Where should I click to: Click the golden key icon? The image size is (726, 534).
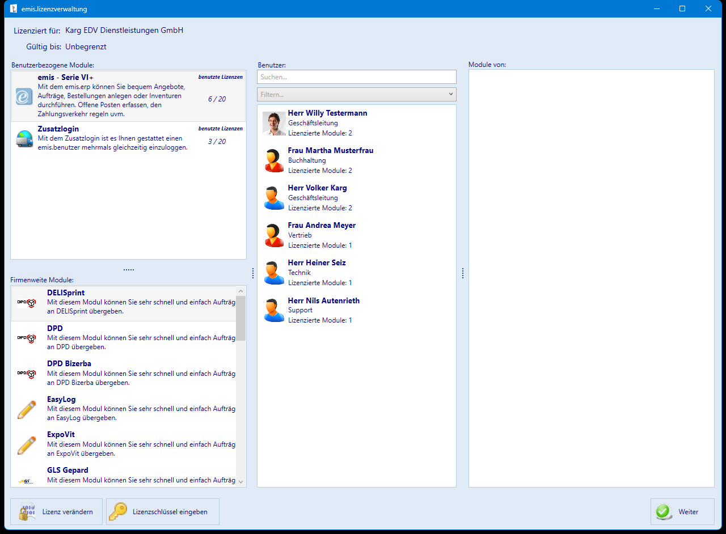point(118,512)
